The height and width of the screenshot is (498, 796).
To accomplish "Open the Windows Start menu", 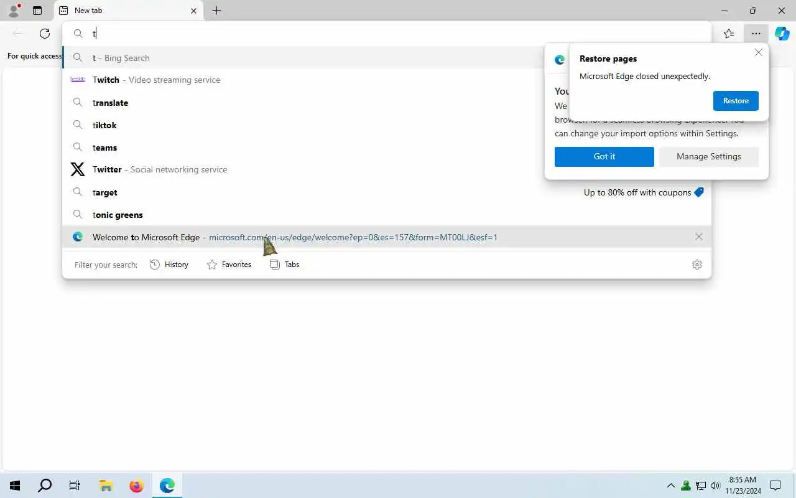I will tap(15, 486).
